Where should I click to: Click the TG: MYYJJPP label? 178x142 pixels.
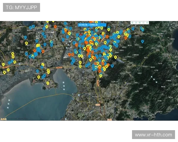[x=21, y=7]
